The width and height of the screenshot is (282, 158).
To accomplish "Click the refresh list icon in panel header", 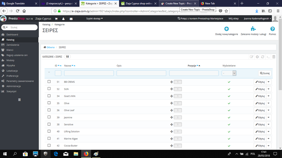I will pyautogui.click(x=263, y=57).
